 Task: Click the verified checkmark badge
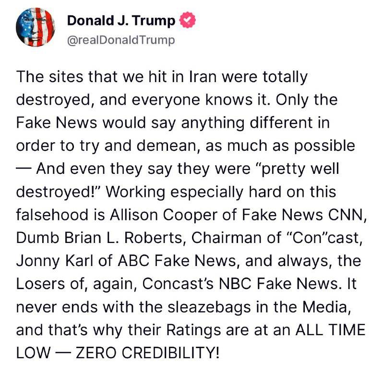coord(187,20)
